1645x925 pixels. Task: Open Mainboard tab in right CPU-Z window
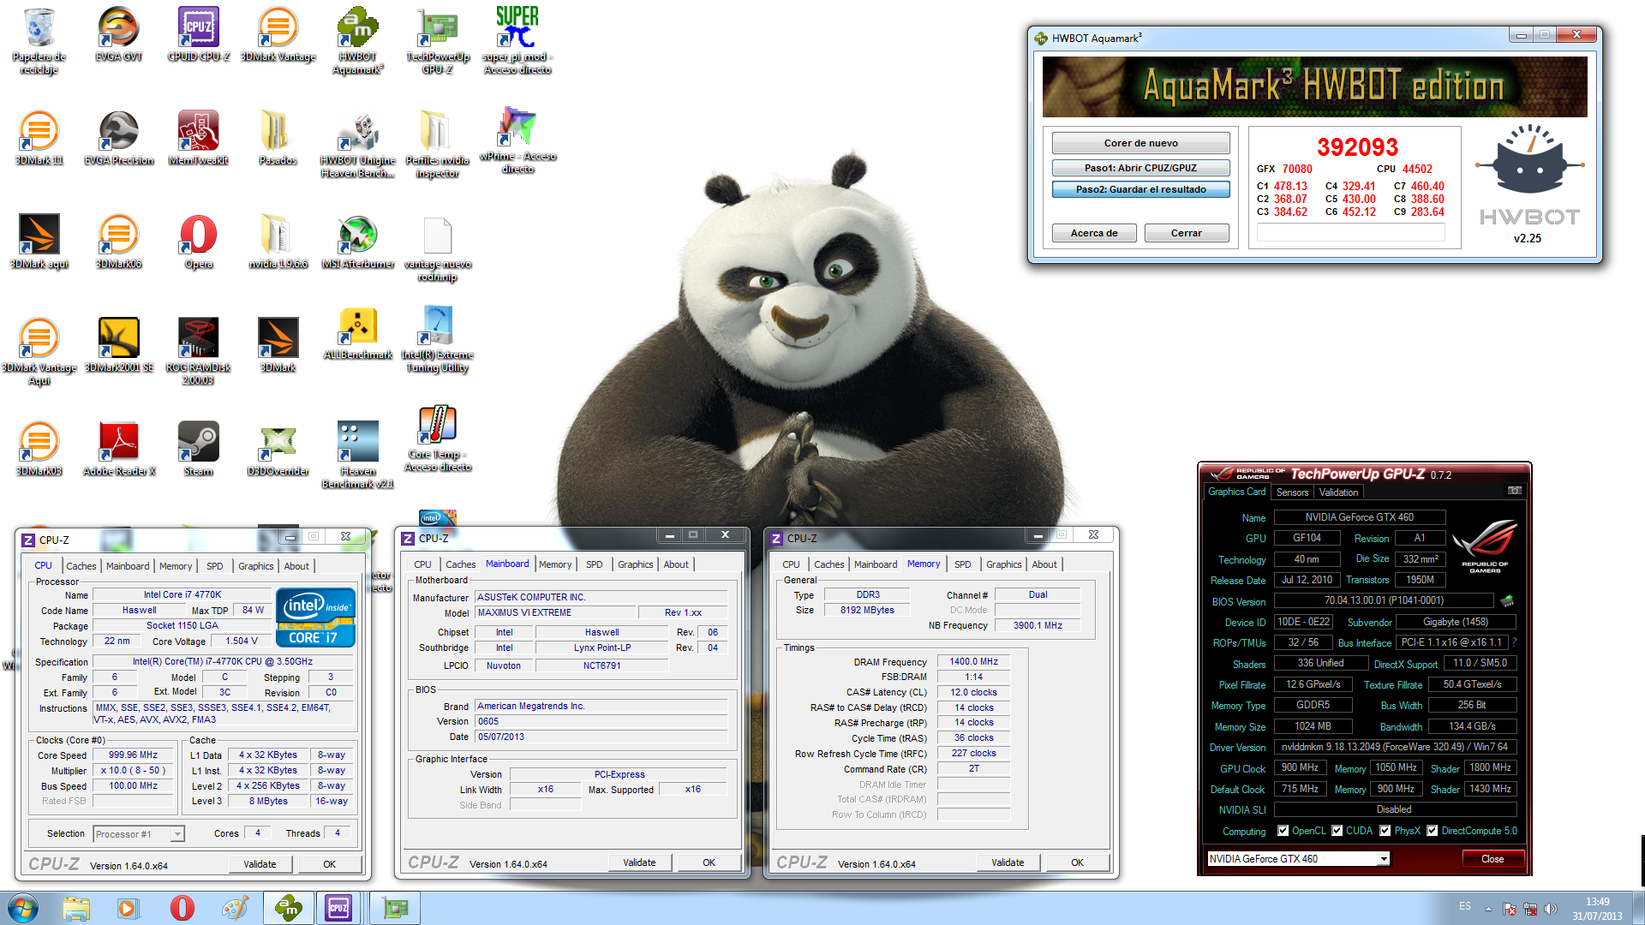pyautogui.click(x=876, y=564)
